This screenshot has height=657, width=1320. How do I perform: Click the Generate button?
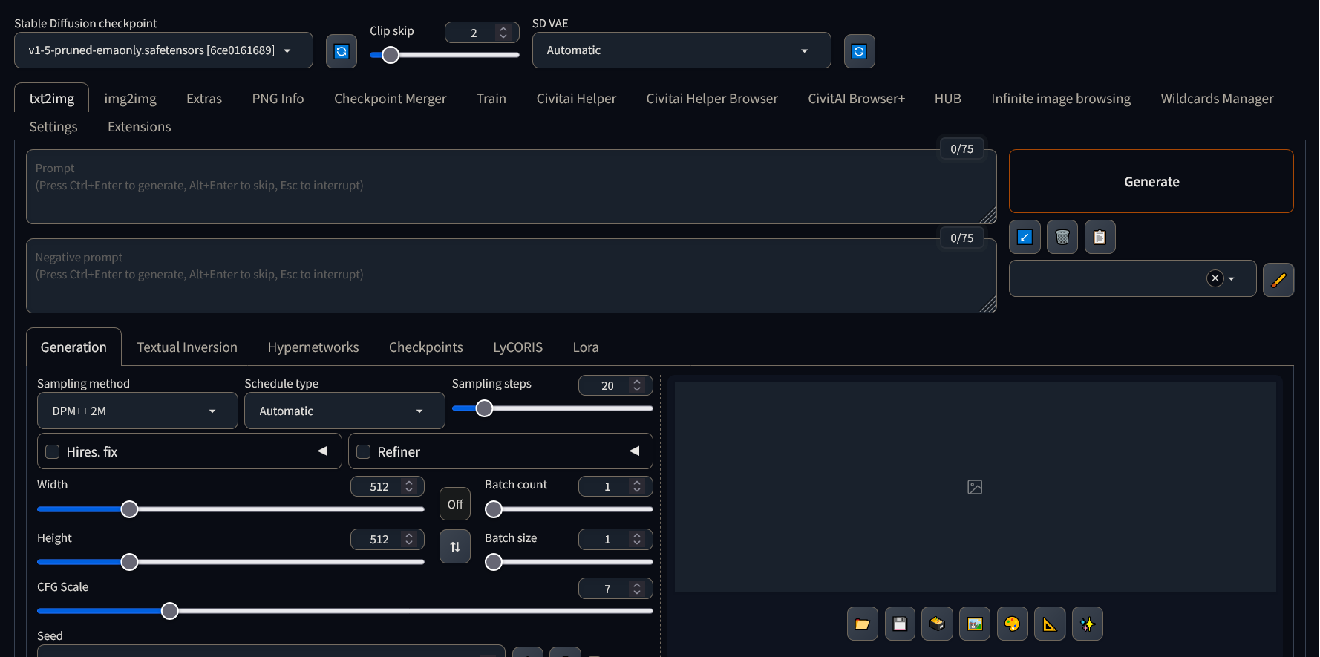pos(1151,182)
